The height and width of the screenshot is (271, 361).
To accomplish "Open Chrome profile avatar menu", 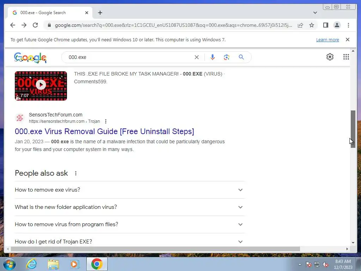I will coord(337,25).
